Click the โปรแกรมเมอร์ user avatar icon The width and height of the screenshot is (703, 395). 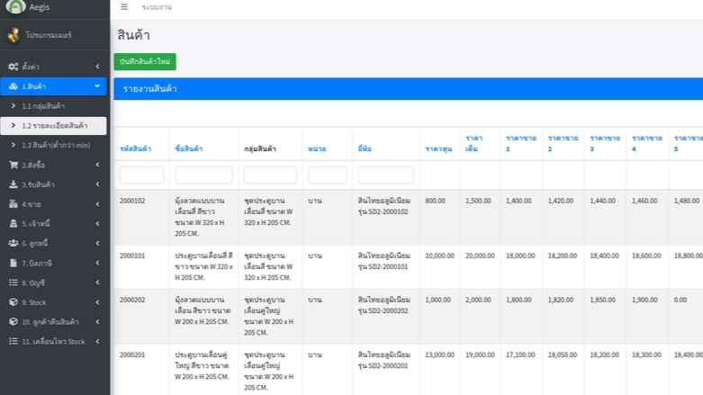pos(14,35)
